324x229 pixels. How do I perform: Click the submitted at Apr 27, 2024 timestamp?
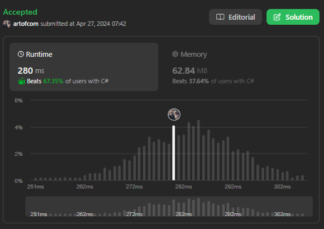83,24
